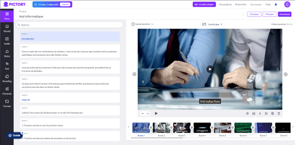Undo the last edit

[x=143, y=114]
